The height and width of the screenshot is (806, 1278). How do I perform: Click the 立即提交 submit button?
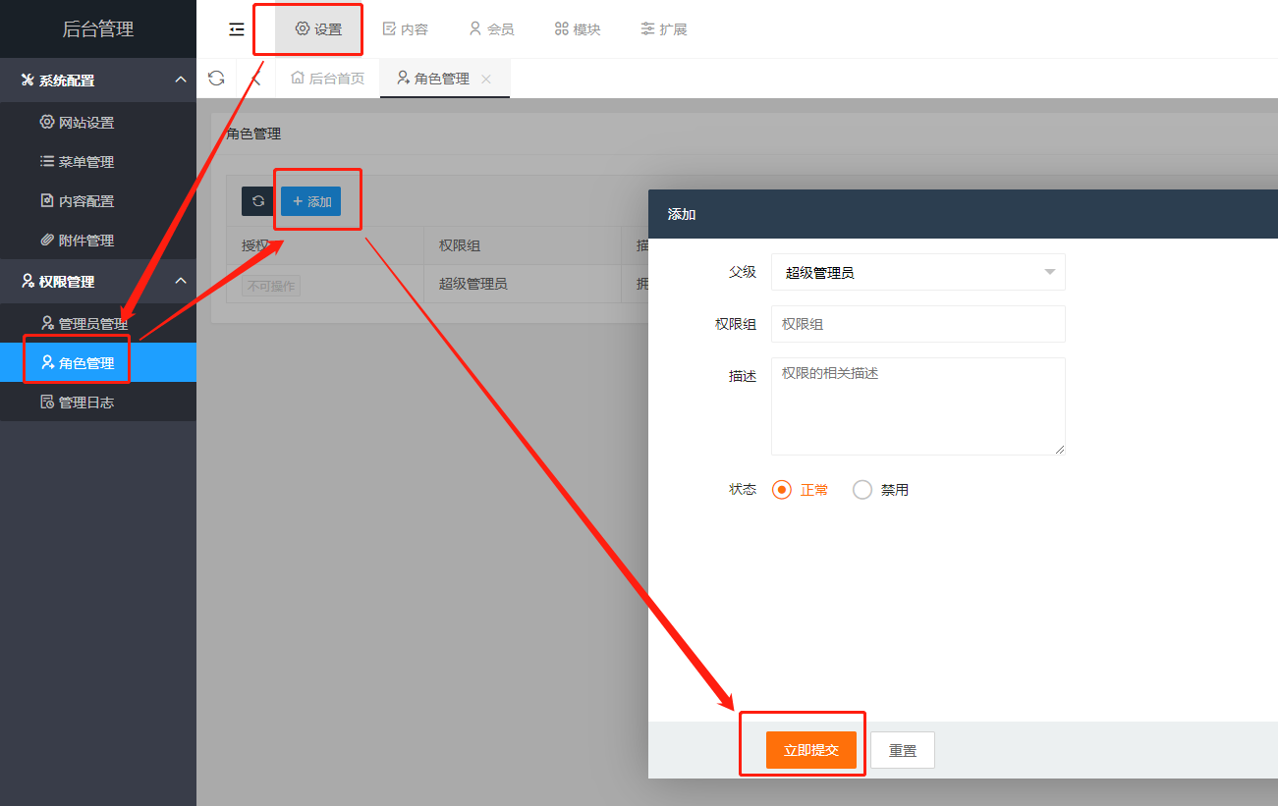tap(810, 750)
